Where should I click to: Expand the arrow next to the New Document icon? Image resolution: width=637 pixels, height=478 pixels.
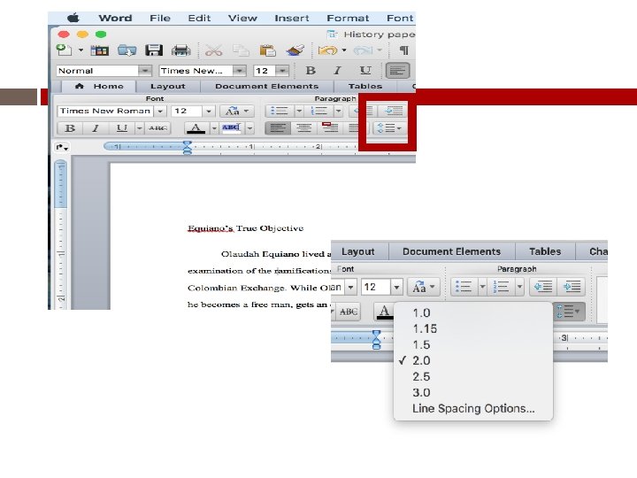(81, 50)
